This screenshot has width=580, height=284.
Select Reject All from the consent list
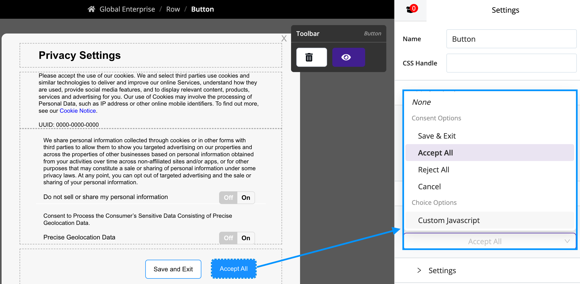point(433,169)
